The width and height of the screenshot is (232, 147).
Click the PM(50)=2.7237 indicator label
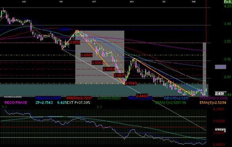pos(79,98)
